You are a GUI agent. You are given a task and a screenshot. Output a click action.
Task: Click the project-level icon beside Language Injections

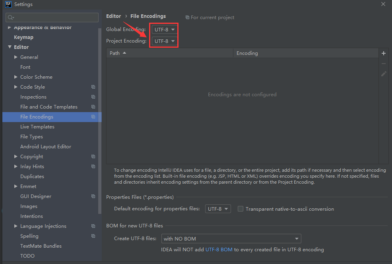click(93, 226)
